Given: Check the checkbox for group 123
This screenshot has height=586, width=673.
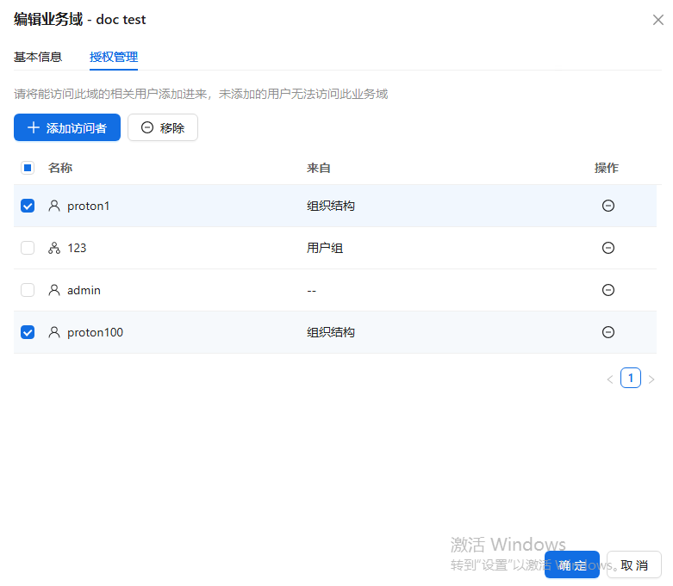Looking at the screenshot, I should point(28,248).
